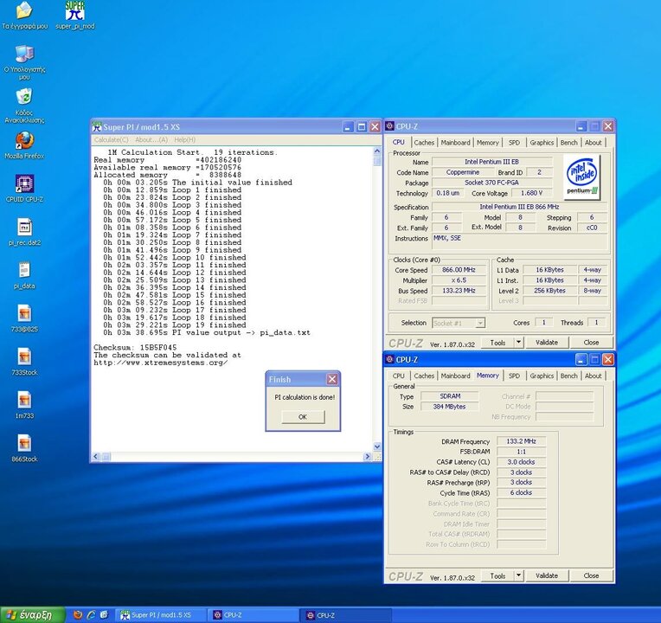Open the My Documents desktop icon

pos(24,16)
